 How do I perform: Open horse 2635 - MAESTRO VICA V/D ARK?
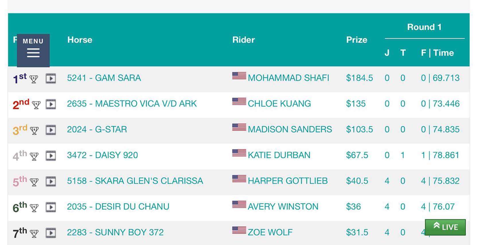(x=132, y=104)
